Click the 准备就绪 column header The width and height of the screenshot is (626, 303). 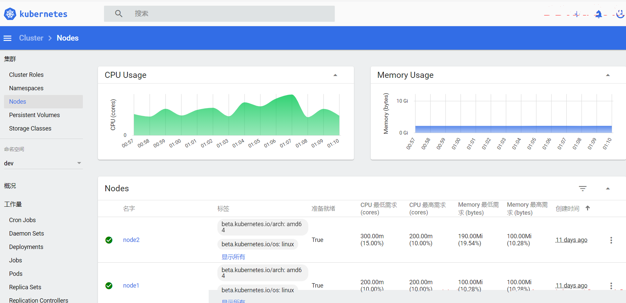pyautogui.click(x=323, y=209)
